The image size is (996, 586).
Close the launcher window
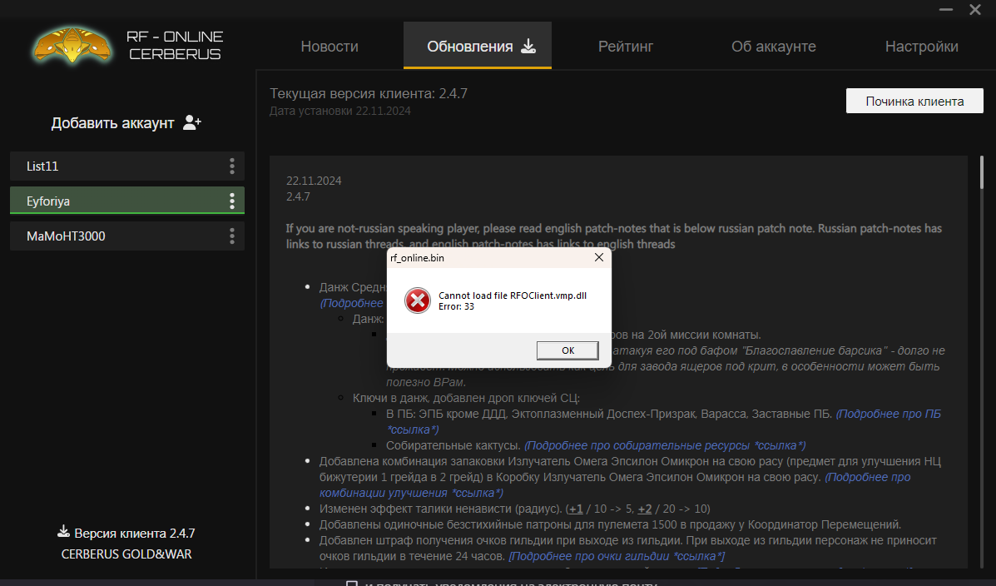[975, 9]
